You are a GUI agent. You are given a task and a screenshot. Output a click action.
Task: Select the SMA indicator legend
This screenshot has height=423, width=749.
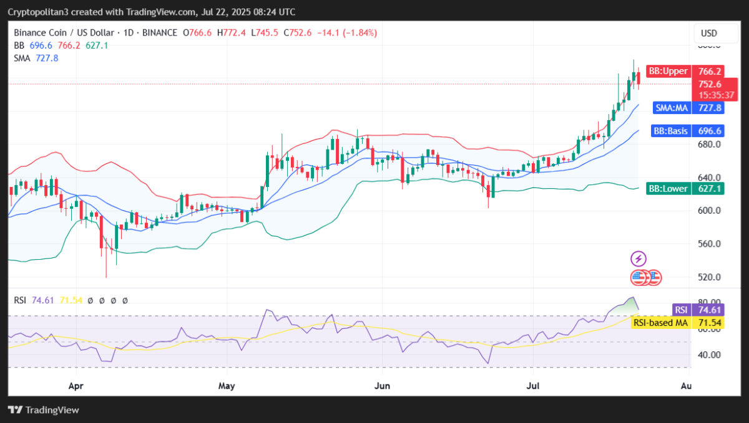tap(23, 58)
